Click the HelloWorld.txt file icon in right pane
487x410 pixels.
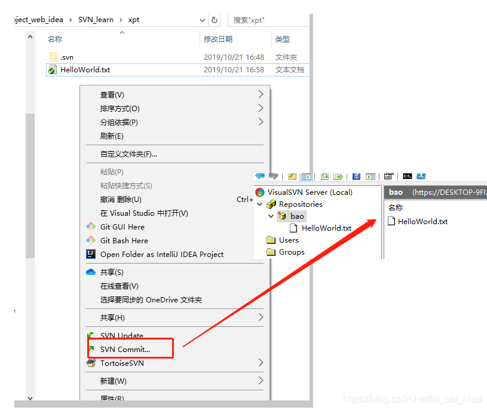pos(391,221)
